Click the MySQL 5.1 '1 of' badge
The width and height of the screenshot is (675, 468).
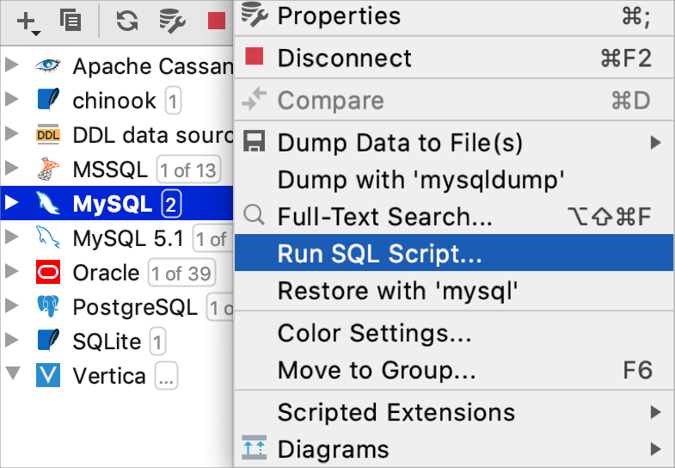coord(212,238)
